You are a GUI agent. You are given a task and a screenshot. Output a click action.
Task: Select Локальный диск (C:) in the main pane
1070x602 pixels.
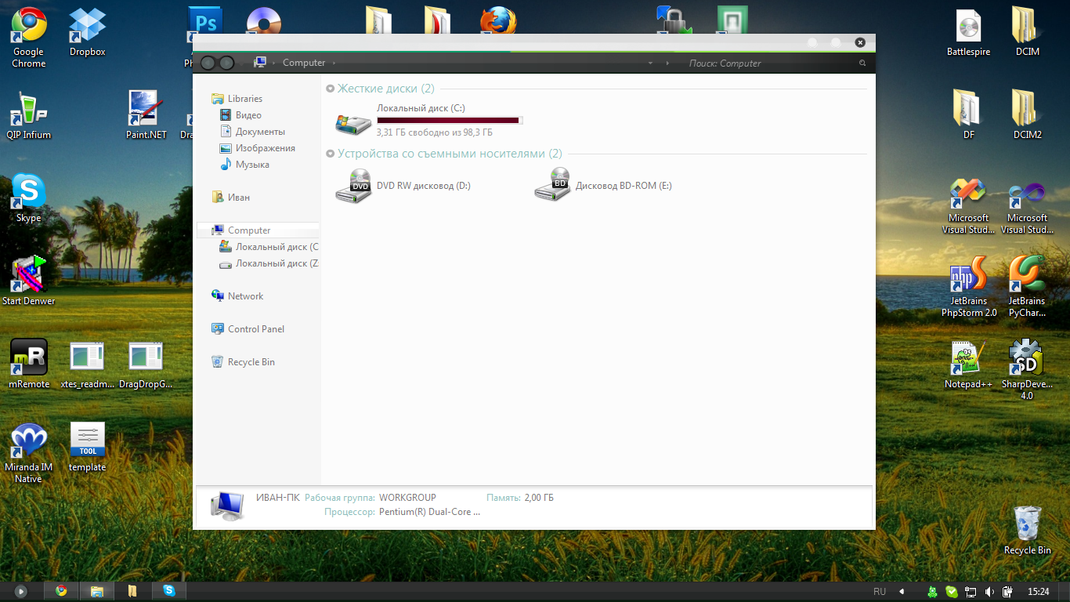[428, 120]
